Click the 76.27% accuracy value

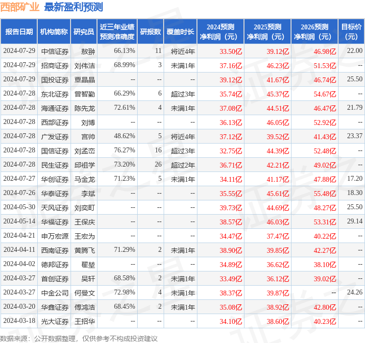[x=124, y=150]
